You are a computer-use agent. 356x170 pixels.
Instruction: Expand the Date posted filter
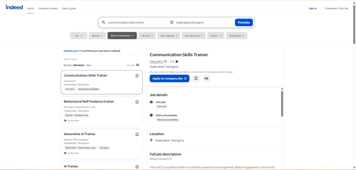pos(236,36)
